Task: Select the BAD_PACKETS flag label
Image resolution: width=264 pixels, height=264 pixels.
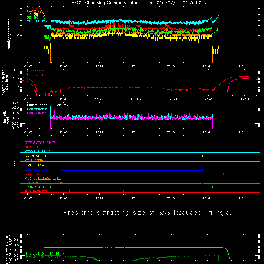Action: [36, 192]
